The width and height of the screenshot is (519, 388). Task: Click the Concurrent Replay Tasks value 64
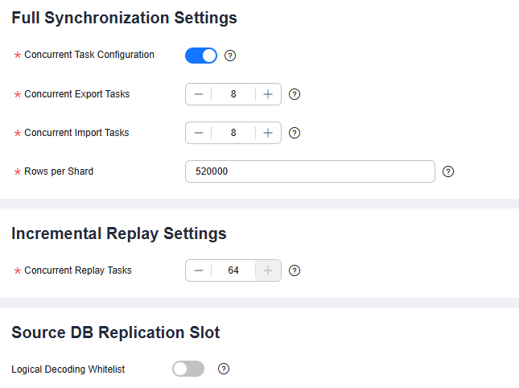233,270
